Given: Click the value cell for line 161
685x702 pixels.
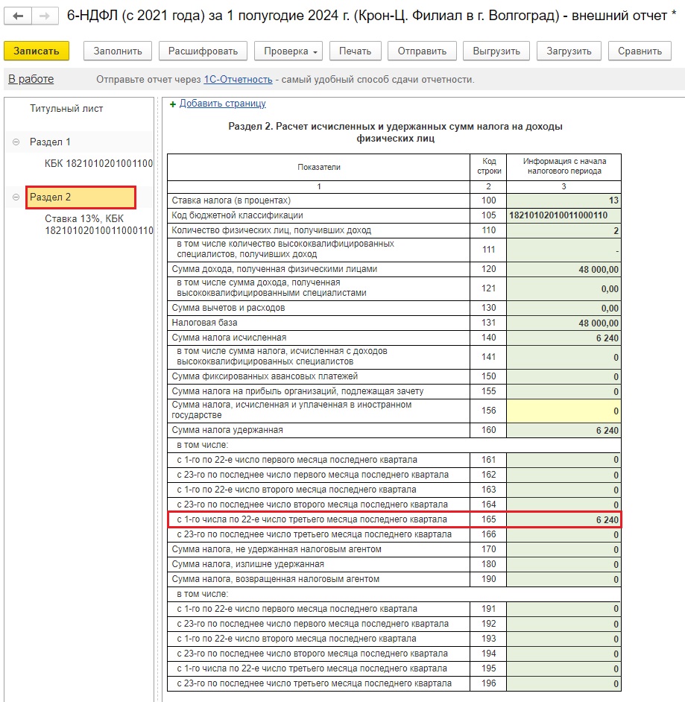Looking at the screenshot, I should pos(564,460).
